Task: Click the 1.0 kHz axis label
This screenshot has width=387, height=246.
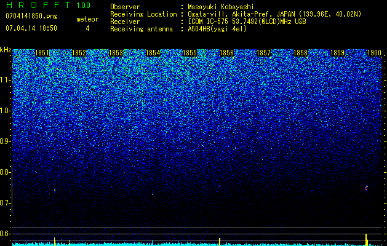Action: pos(4,111)
